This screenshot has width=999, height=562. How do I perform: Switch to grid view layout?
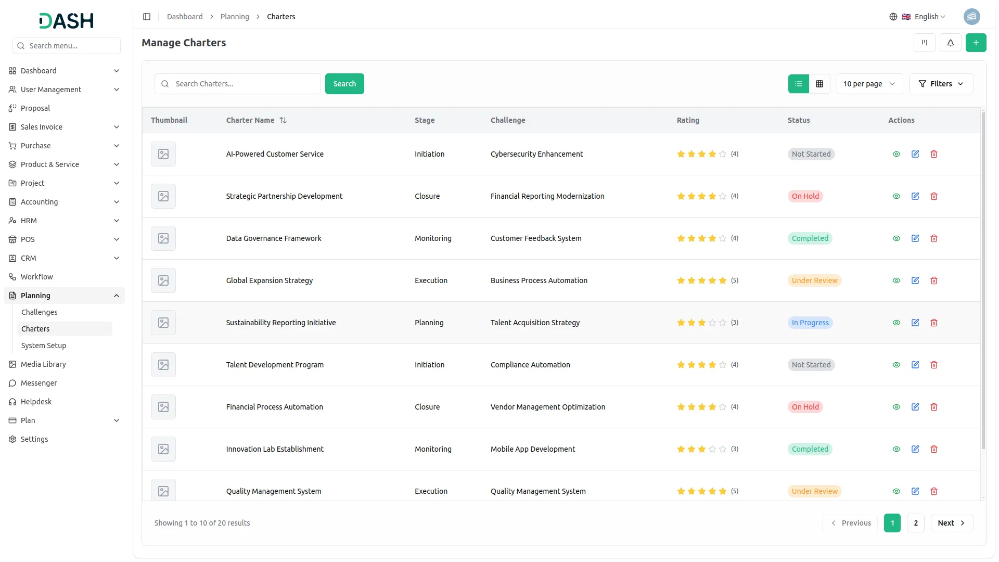[x=819, y=84]
